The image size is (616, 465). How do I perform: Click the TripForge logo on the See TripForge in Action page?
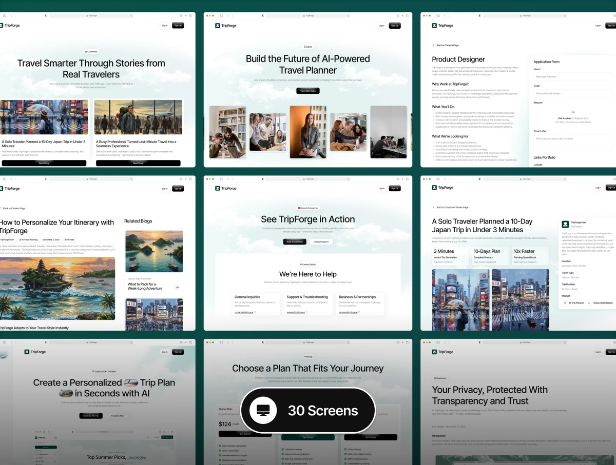226,188
